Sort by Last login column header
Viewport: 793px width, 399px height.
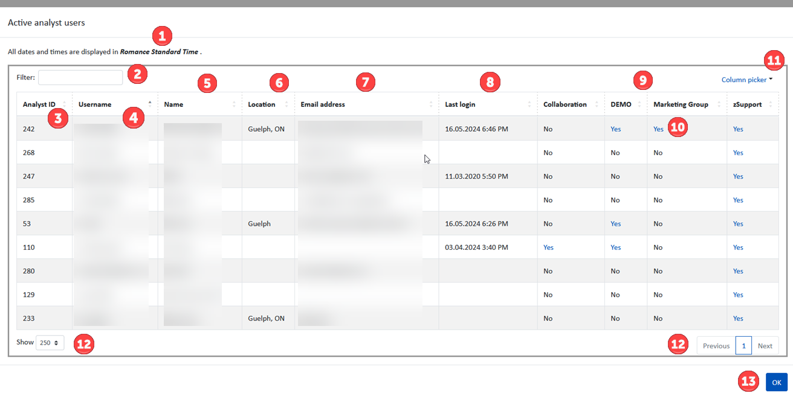click(x=488, y=104)
